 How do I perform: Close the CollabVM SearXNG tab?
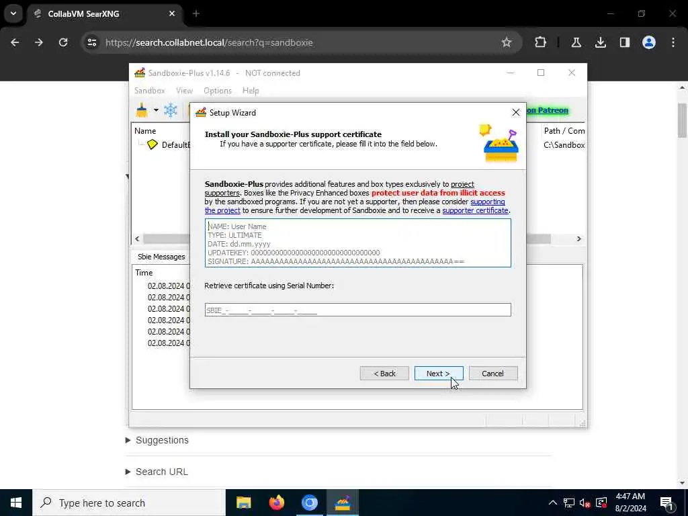[x=172, y=13]
